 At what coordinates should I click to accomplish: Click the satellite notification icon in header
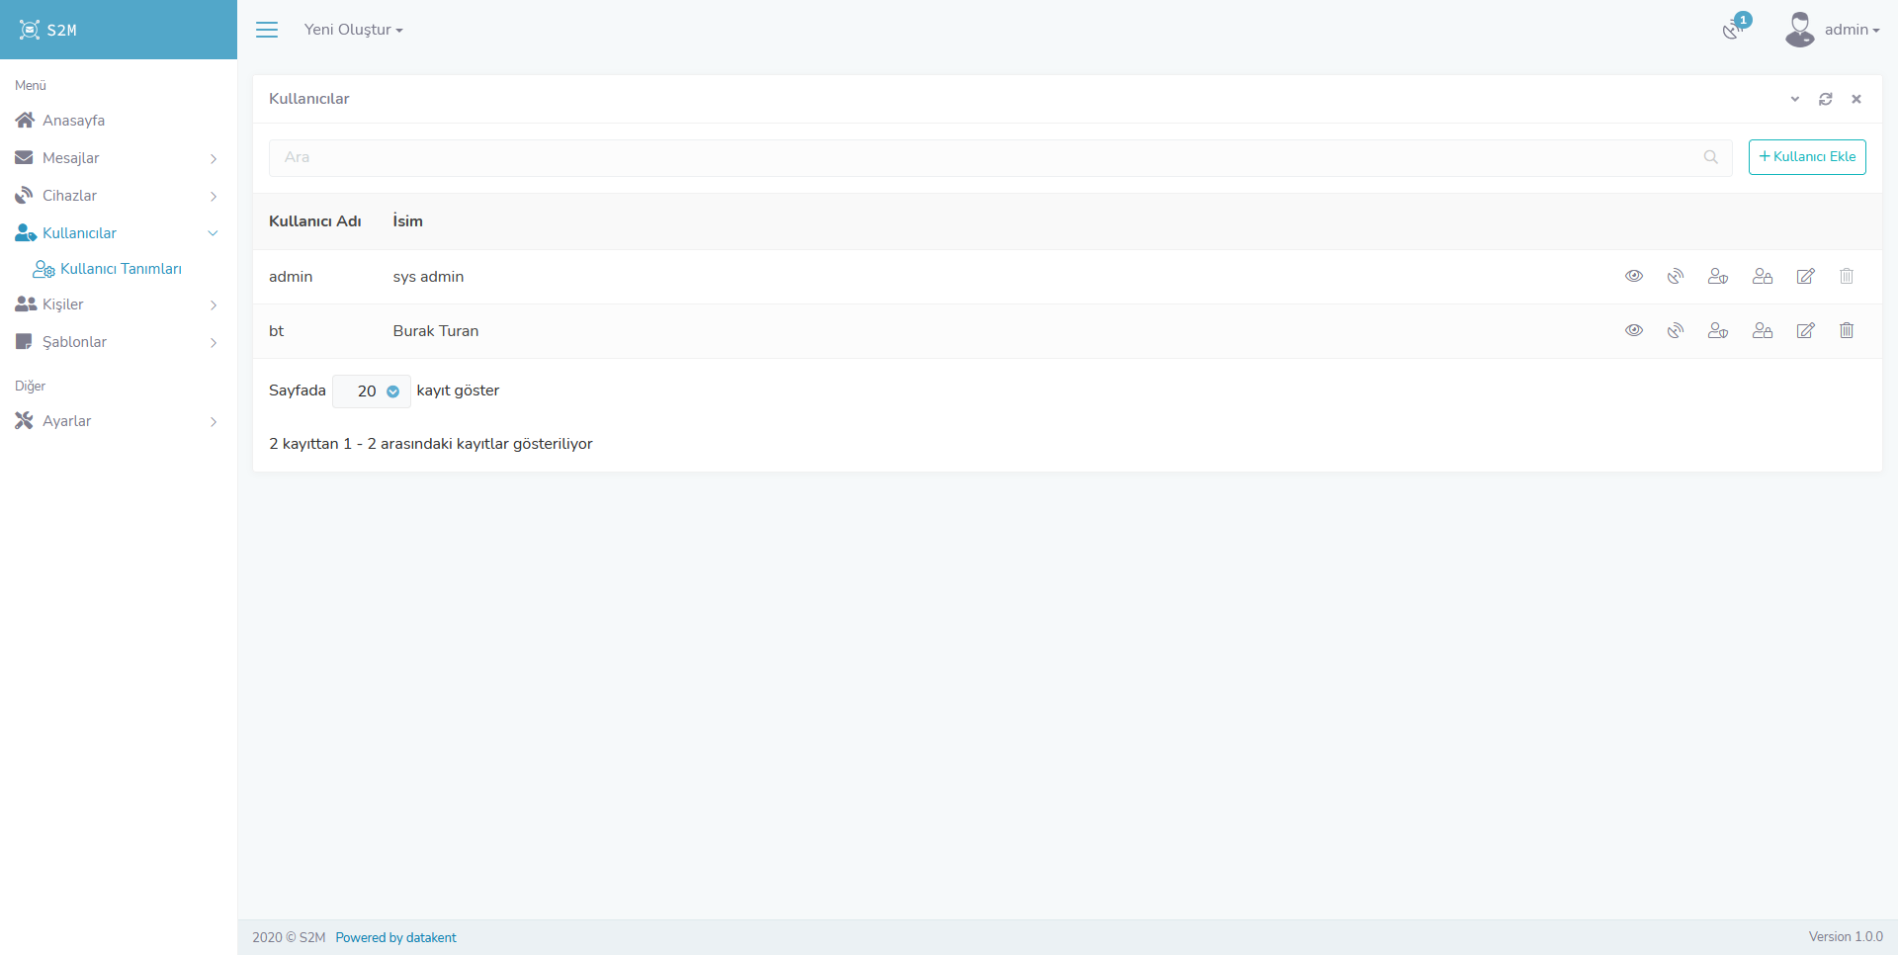point(1732,30)
